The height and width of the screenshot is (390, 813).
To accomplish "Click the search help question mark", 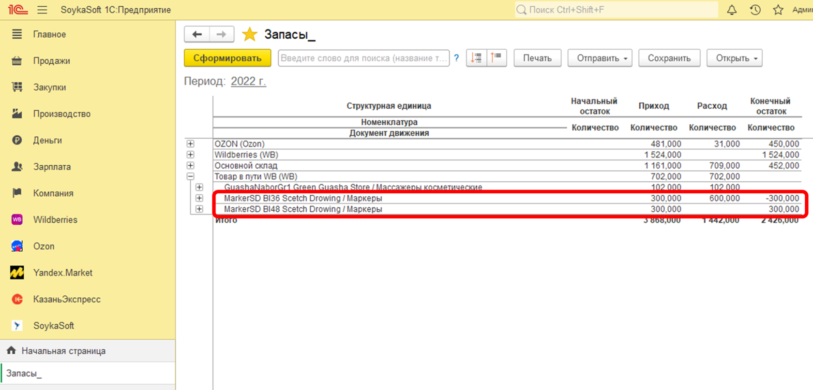I will [456, 58].
